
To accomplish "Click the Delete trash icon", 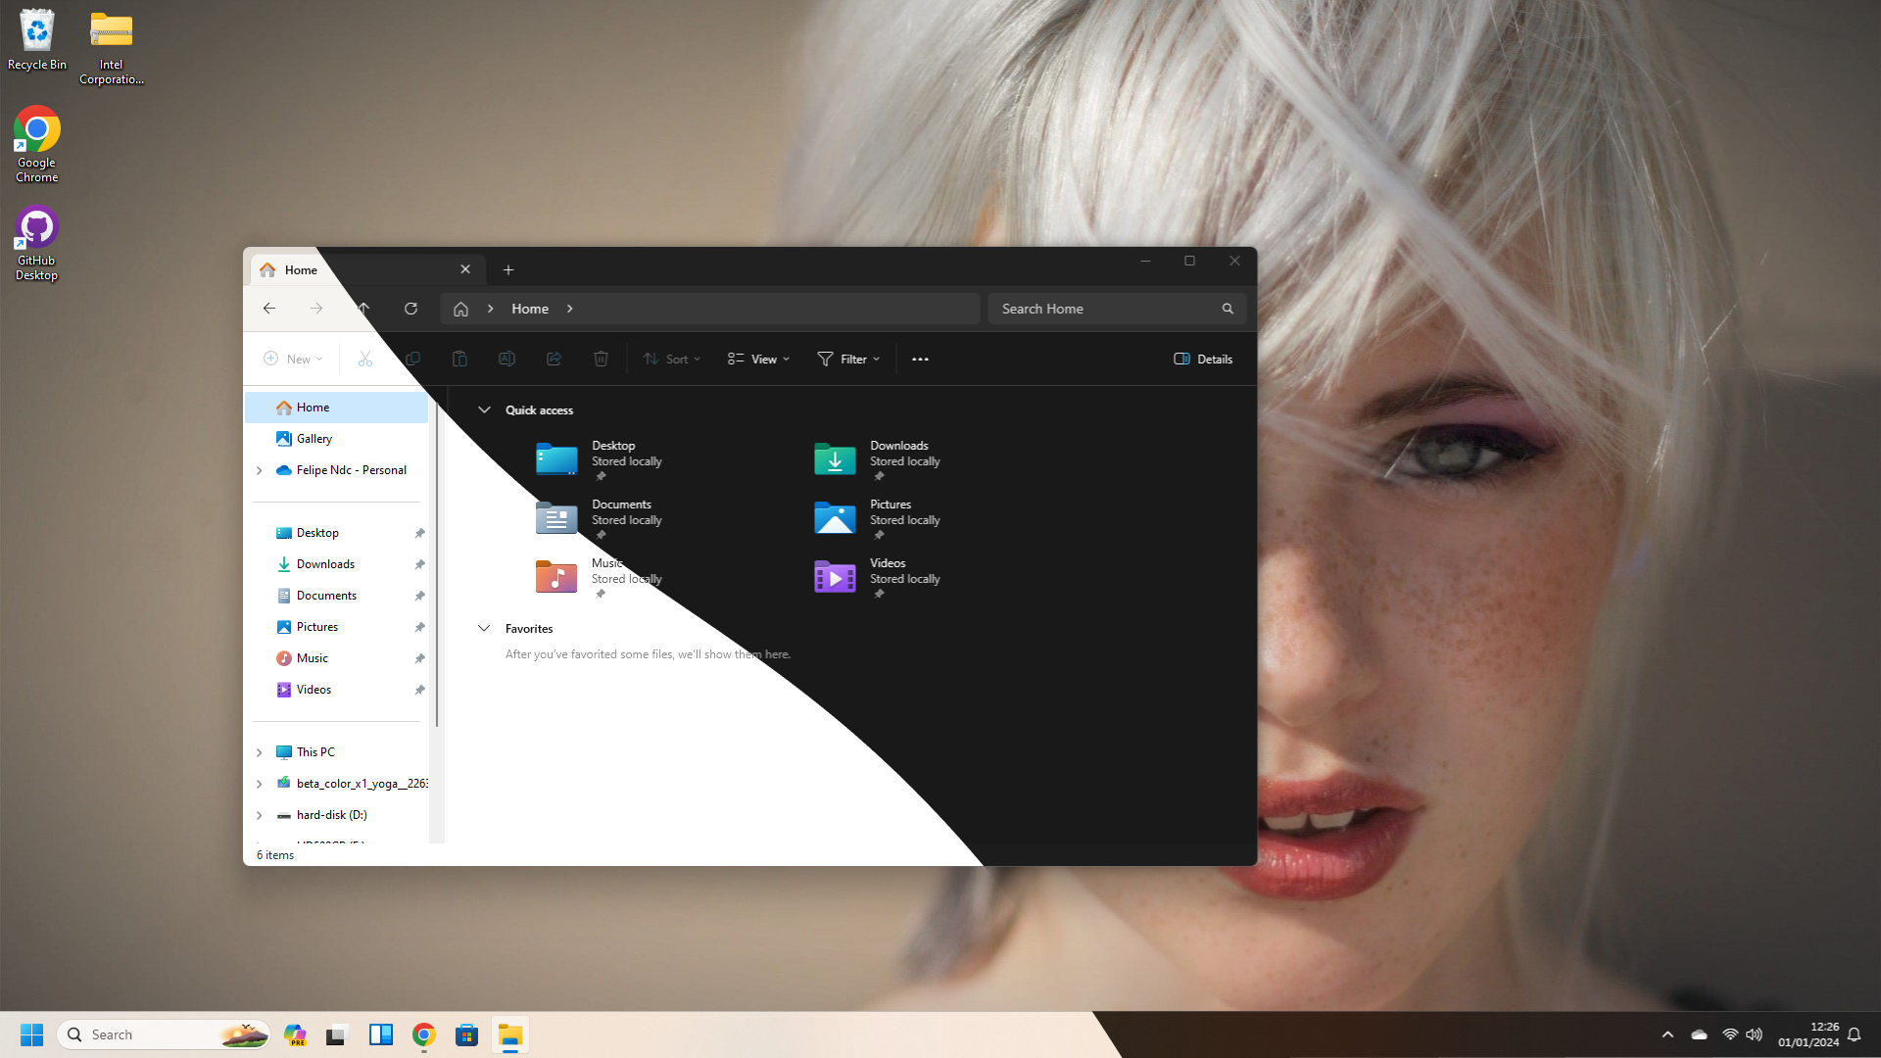I will pos(601,360).
